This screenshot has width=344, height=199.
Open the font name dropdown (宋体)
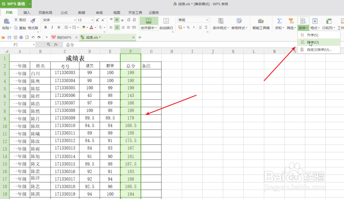(x=75, y=20)
